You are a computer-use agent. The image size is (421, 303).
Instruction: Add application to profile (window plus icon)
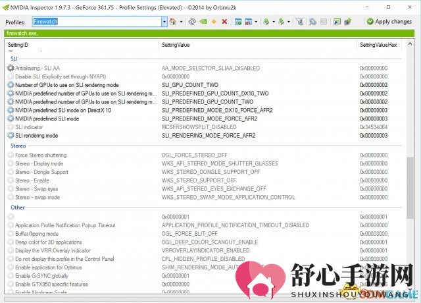click(238, 22)
